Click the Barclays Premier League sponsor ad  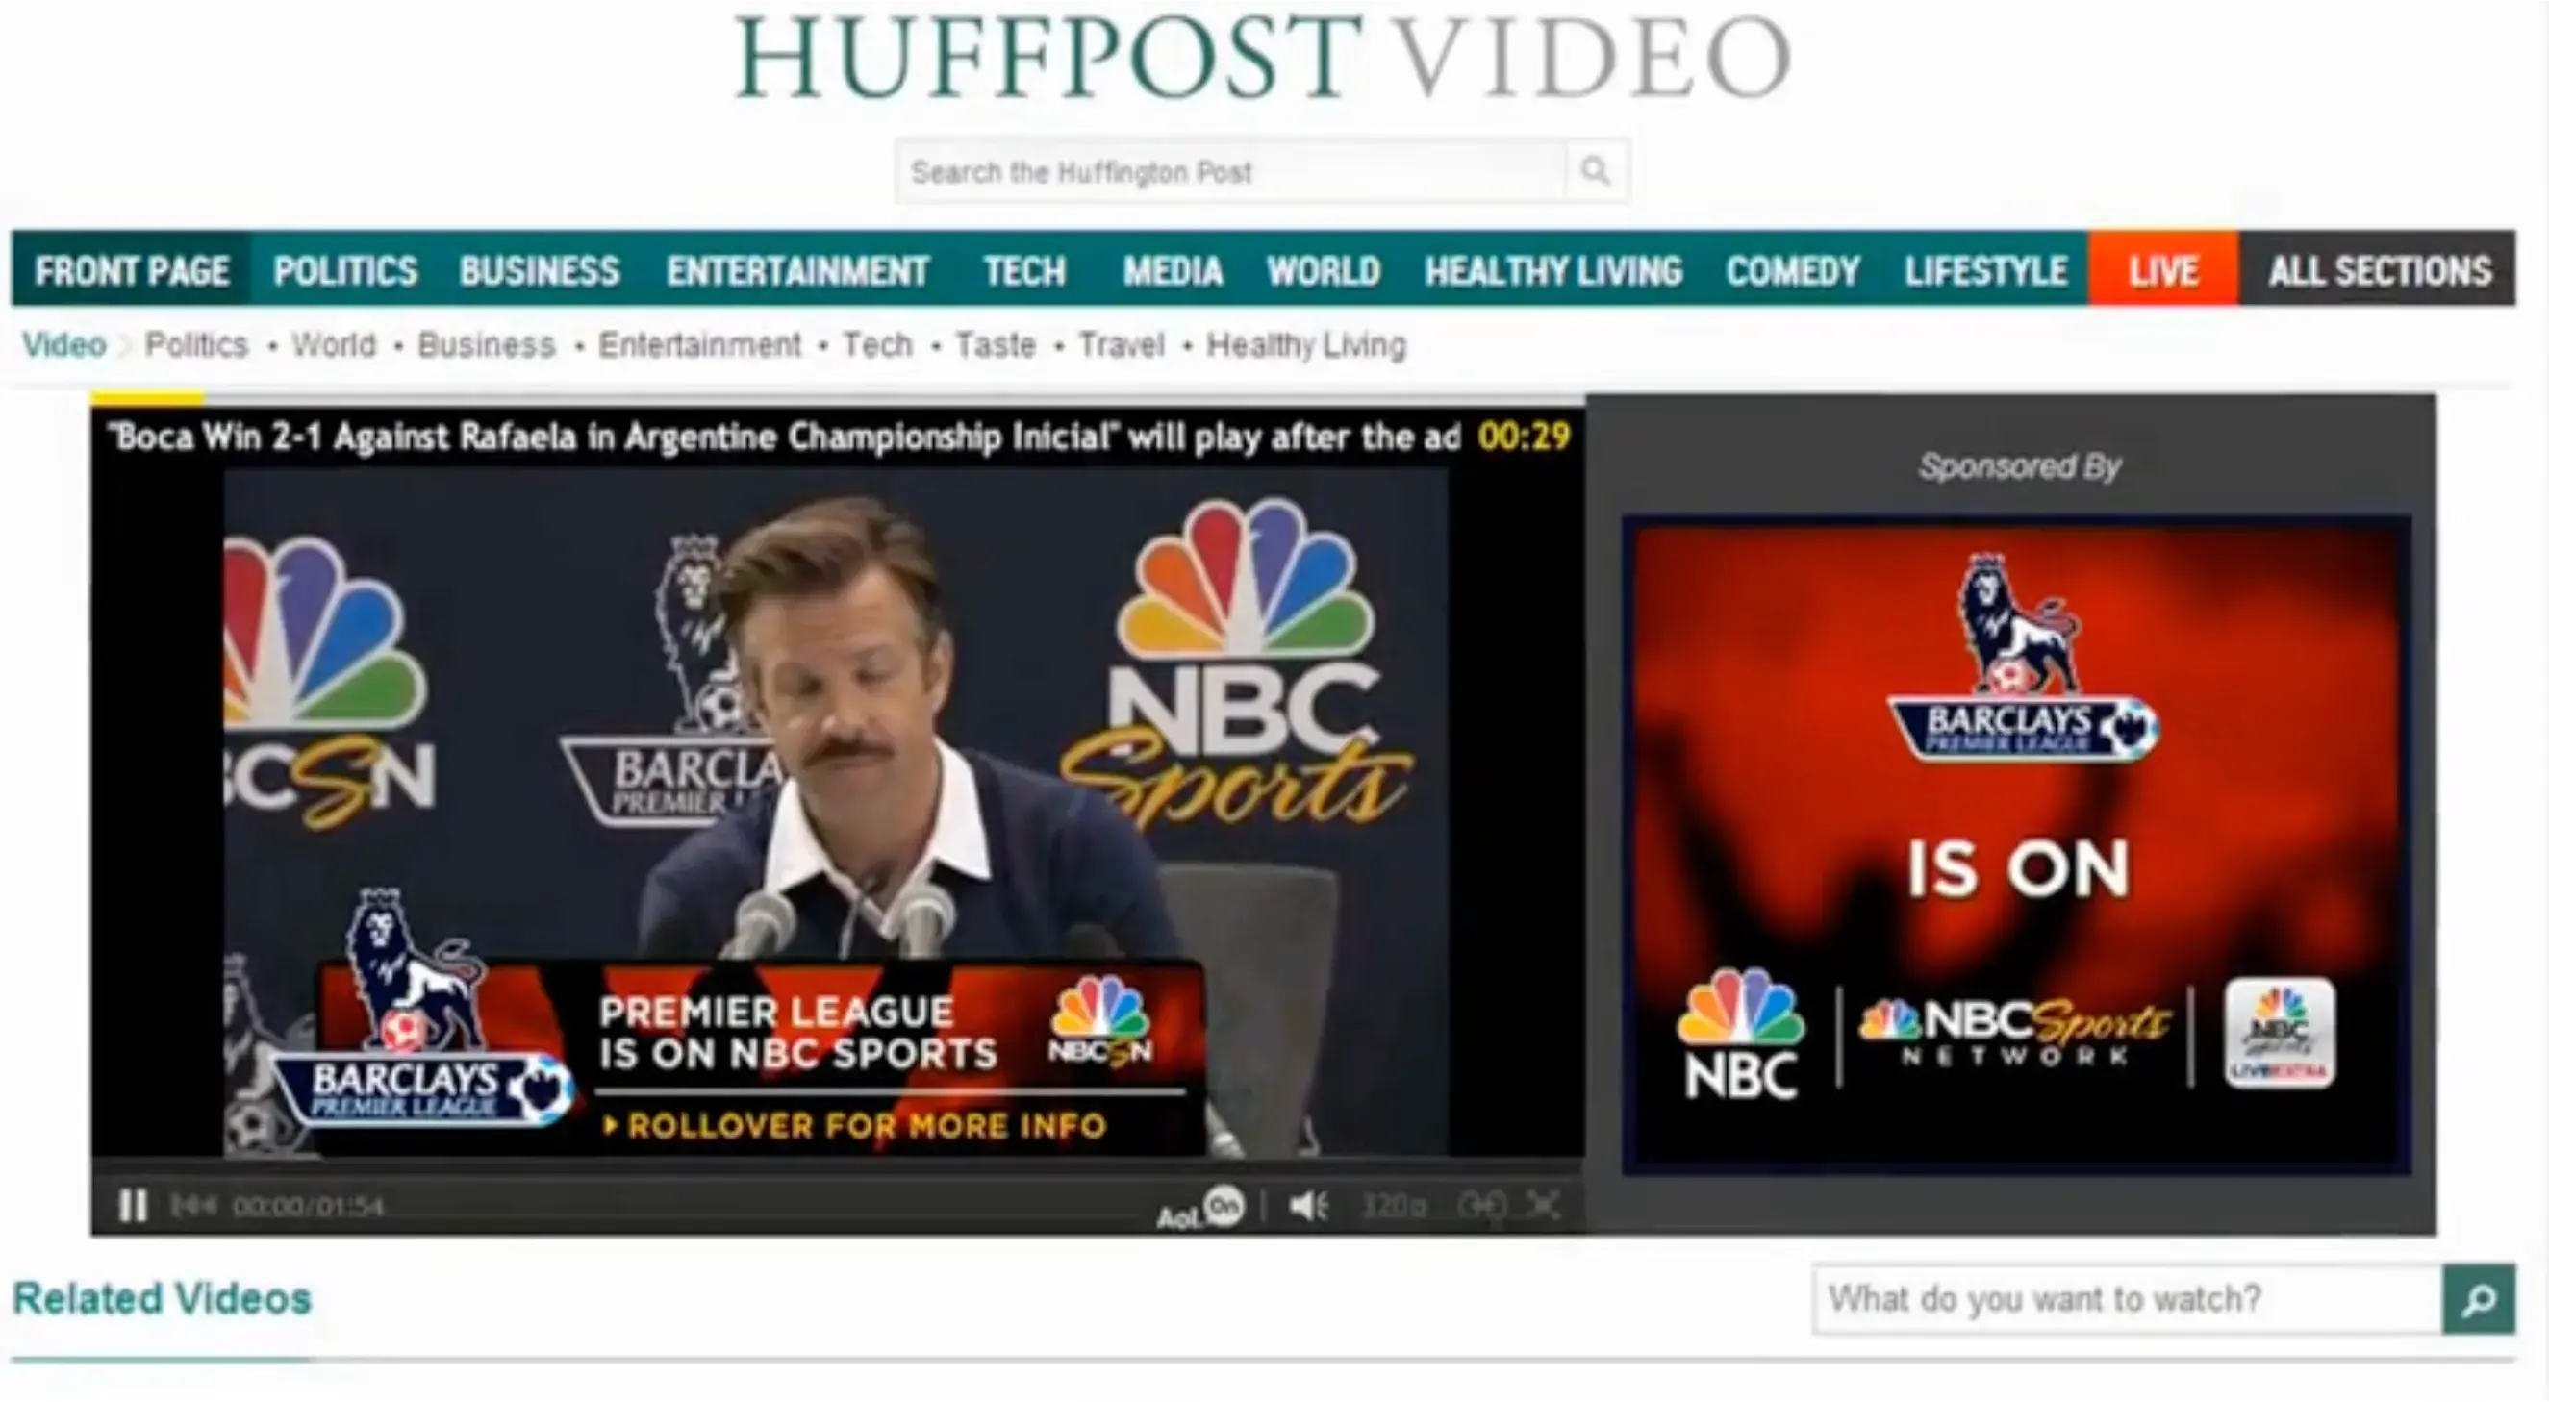click(x=2017, y=846)
